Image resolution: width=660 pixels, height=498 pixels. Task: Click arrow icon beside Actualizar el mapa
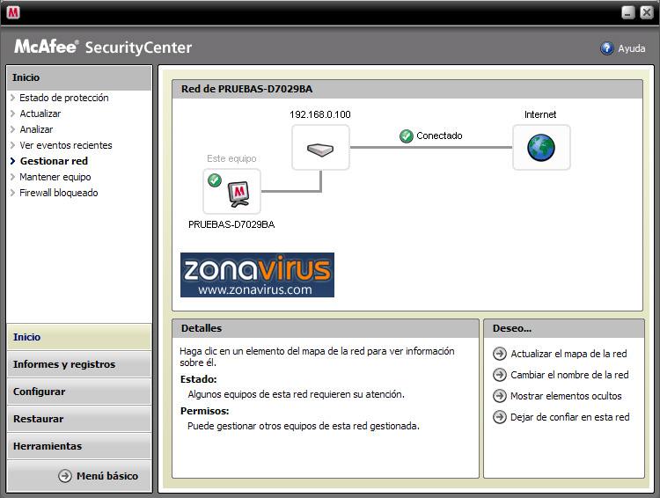[500, 354]
